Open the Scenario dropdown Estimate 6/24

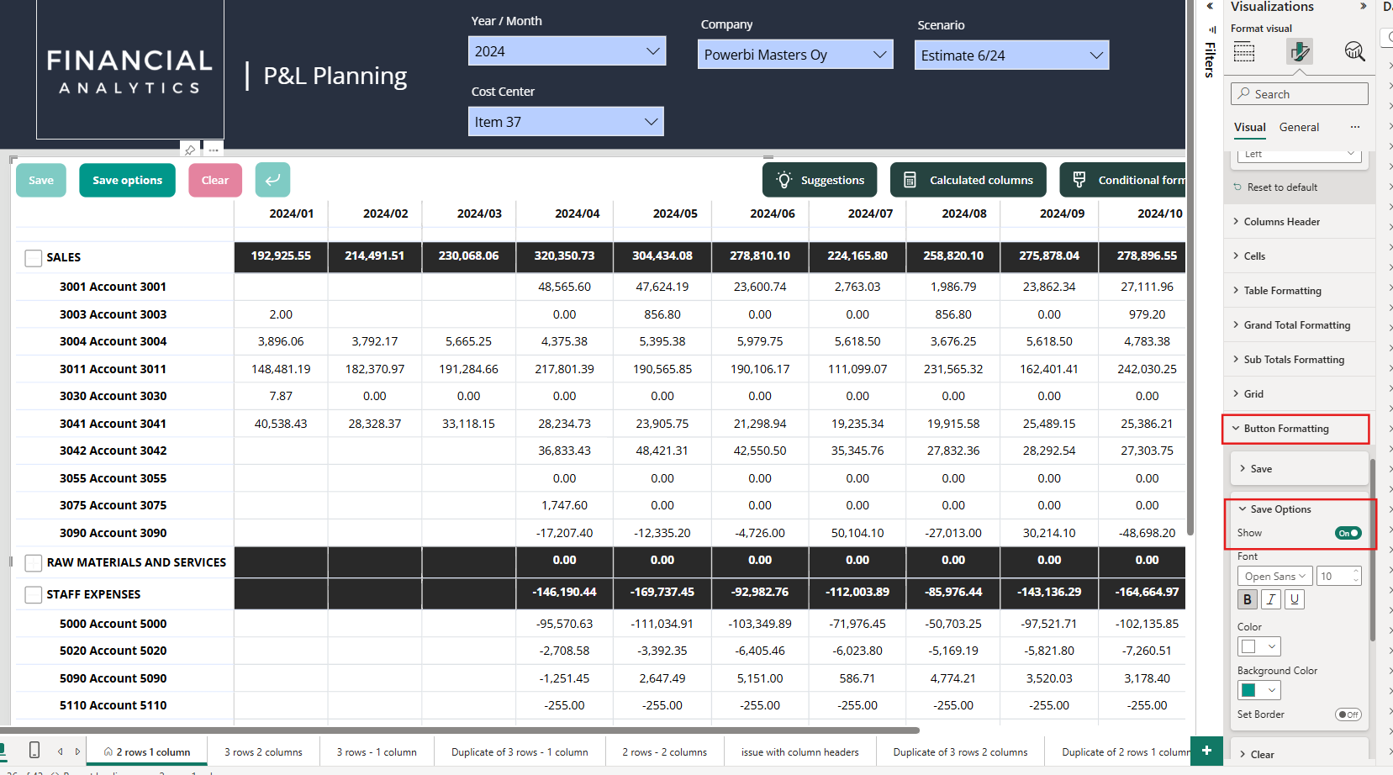[x=1011, y=55]
